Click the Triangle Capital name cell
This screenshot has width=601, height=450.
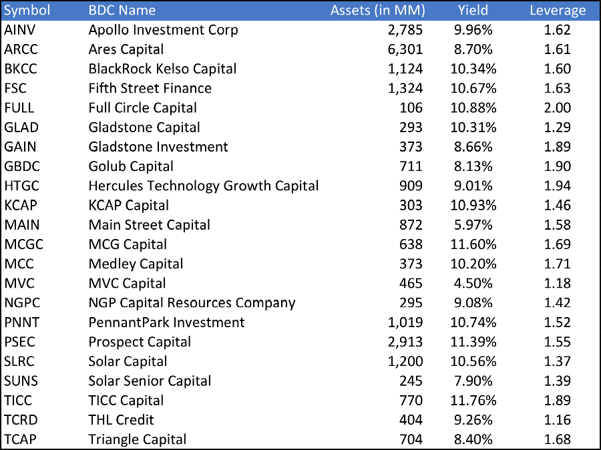(138, 439)
